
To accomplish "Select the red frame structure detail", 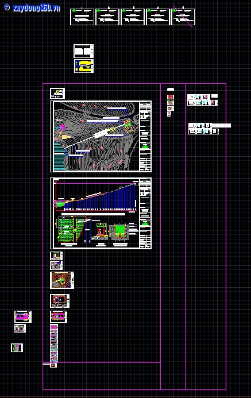I will [102, 231].
